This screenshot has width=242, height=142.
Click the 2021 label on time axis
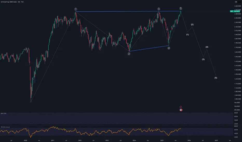coord(53,140)
